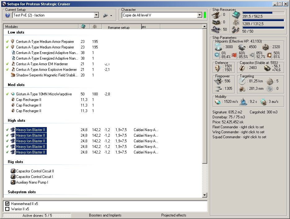Uncheck the Hammerhead II x5 drones checkbox
Screen dimensions: 290x219
pos(7,204)
